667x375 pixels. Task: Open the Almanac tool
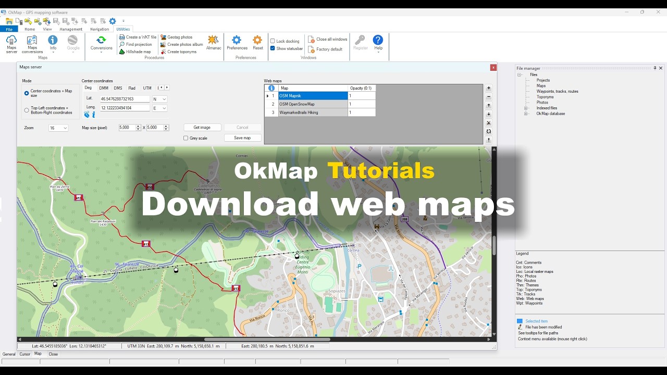[x=213, y=43]
